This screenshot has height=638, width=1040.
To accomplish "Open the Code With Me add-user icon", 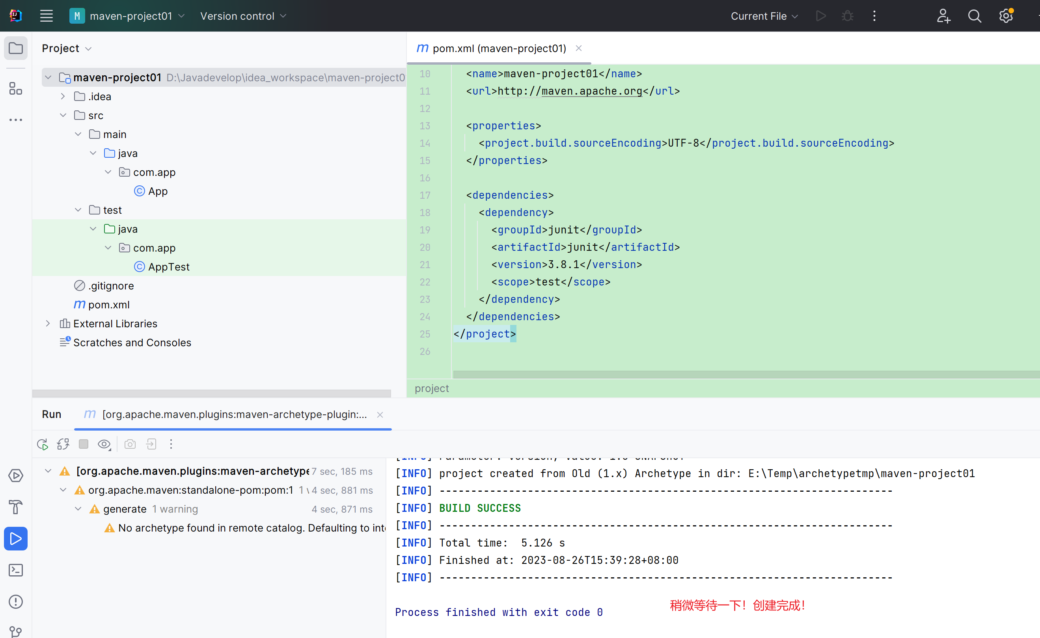I will (943, 16).
